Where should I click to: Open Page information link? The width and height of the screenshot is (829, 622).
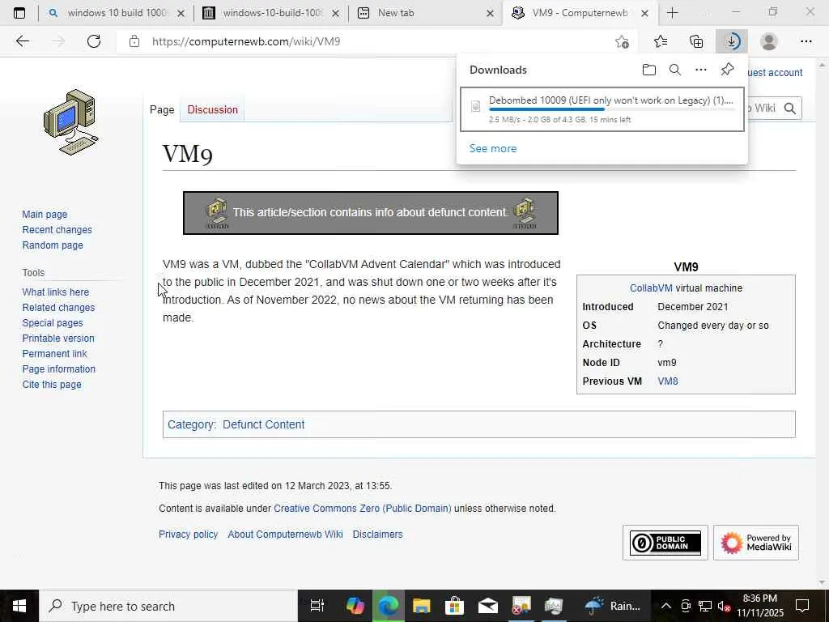click(58, 369)
